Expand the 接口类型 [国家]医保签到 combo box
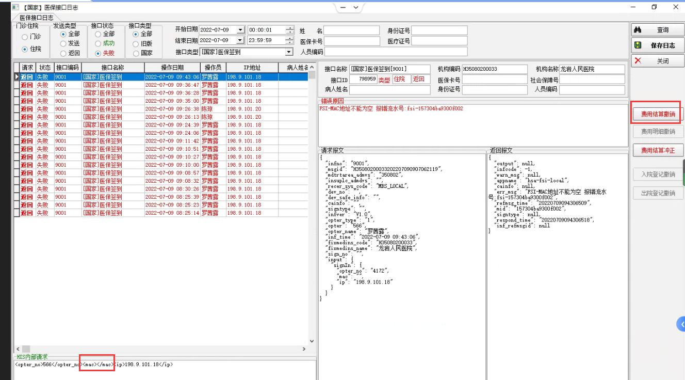The image size is (685, 380). tap(289, 52)
